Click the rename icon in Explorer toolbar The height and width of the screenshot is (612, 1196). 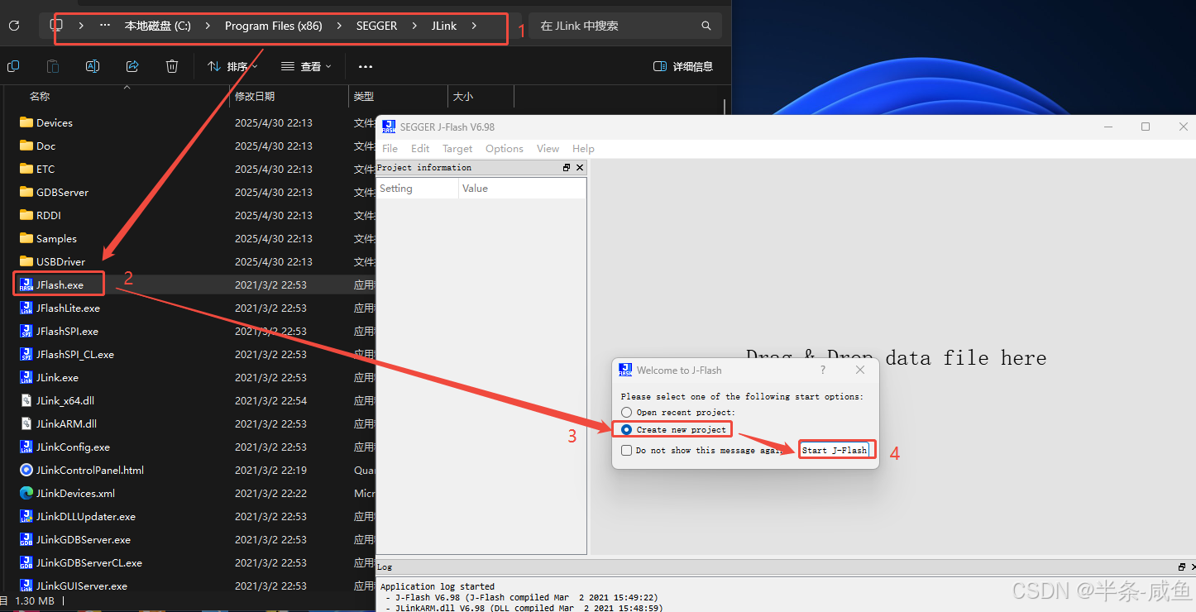click(93, 66)
